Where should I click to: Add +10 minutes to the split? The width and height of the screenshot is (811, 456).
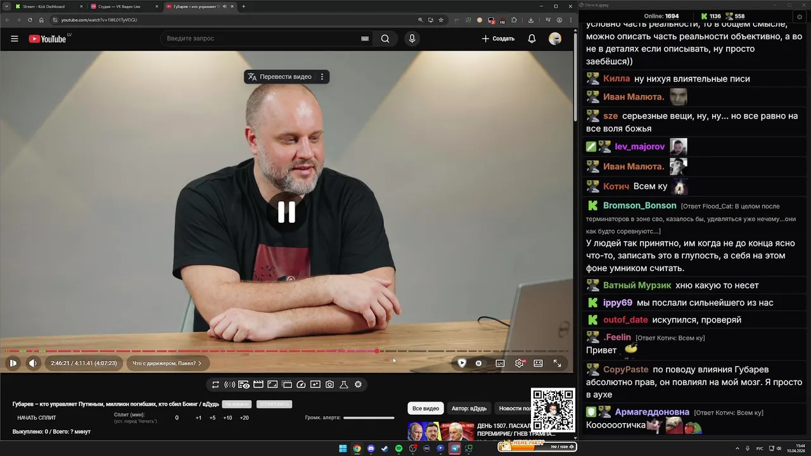(227, 417)
